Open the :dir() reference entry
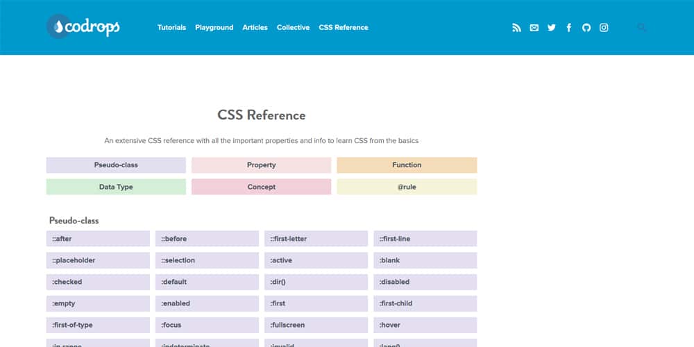The height and width of the screenshot is (347, 694). (316, 282)
